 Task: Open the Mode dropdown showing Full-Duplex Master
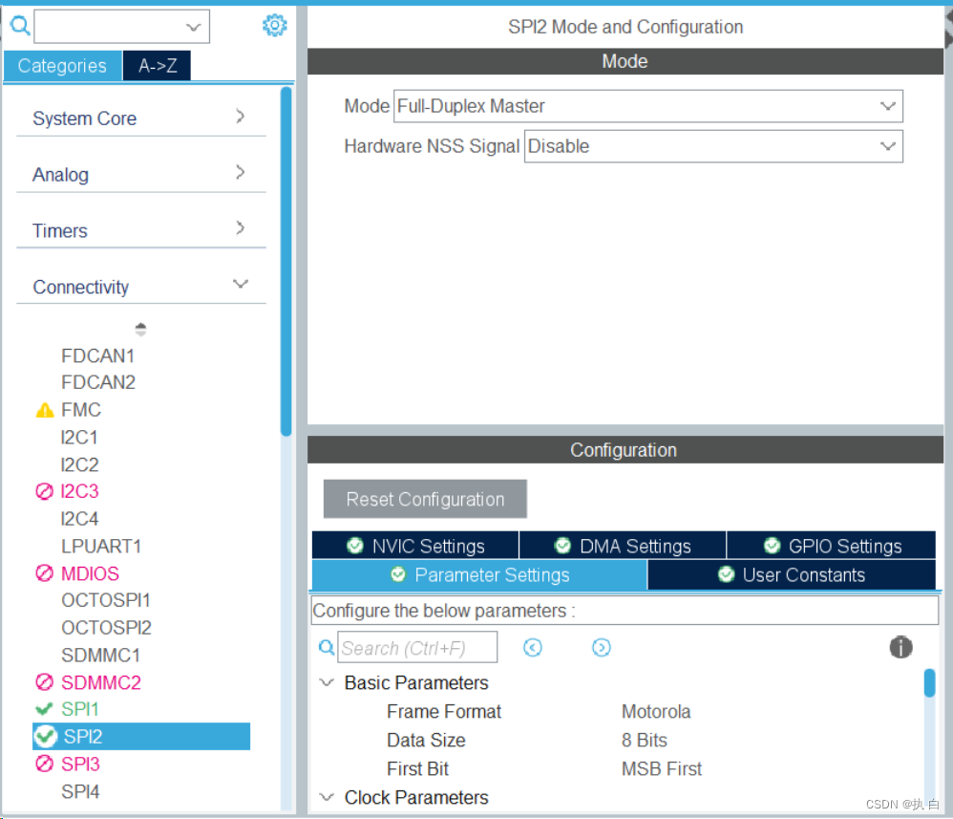[888, 106]
